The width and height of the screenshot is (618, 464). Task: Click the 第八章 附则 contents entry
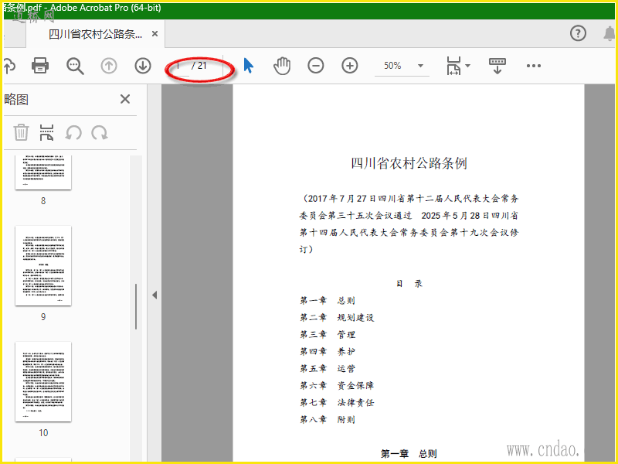point(327,419)
